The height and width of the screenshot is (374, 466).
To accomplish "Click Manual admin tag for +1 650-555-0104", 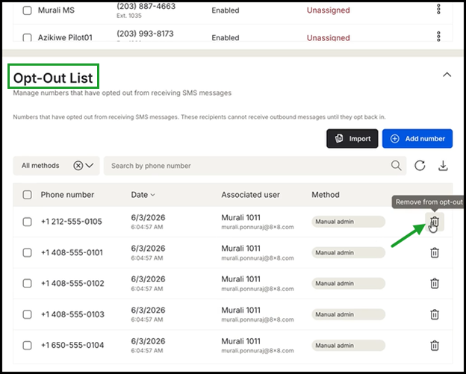I will tap(348, 345).
